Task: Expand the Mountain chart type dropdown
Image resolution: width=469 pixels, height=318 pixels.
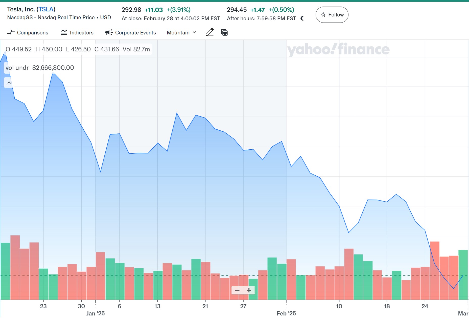Action: 181,33
